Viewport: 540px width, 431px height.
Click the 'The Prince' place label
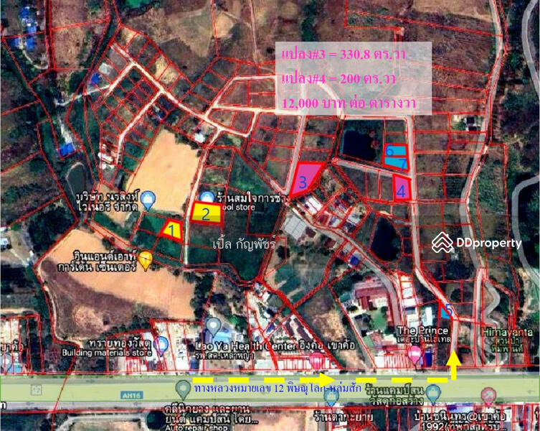[x=423, y=330]
